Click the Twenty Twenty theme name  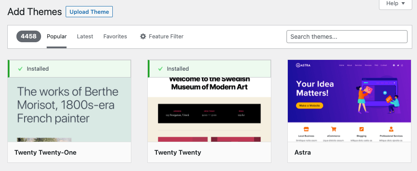(x=178, y=152)
